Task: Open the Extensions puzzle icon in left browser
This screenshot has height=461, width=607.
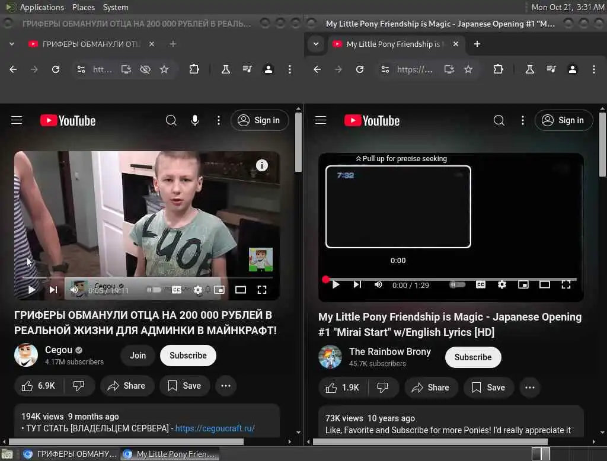Action: (x=194, y=69)
